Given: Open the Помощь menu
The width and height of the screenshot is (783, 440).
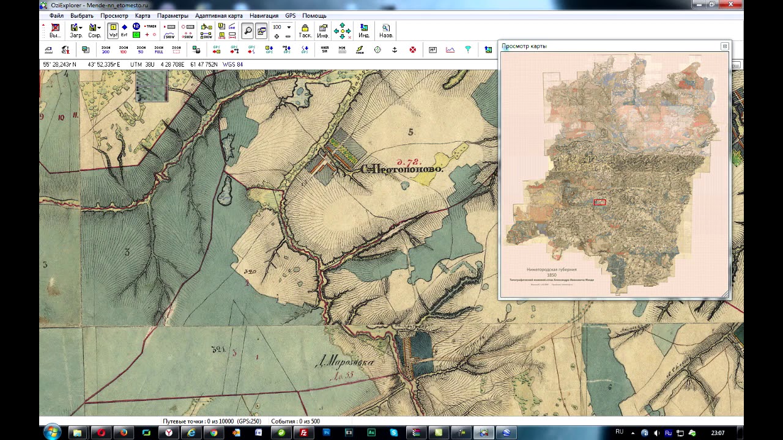Looking at the screenshot, I should coord(314,16).
